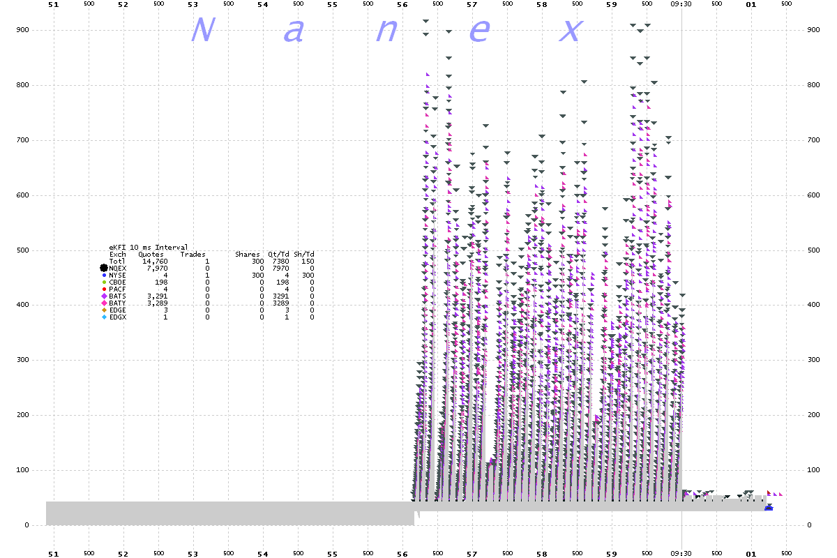The width and height of the screenshot is (837, 558).
Task: Click '09:30' on the bottom time axis
Action: point(681,554)
